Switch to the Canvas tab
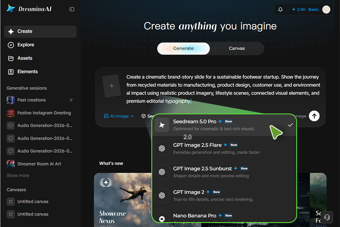Image resolution: width=340 pixels, height=227 pixels. click(x=237, y=49)
